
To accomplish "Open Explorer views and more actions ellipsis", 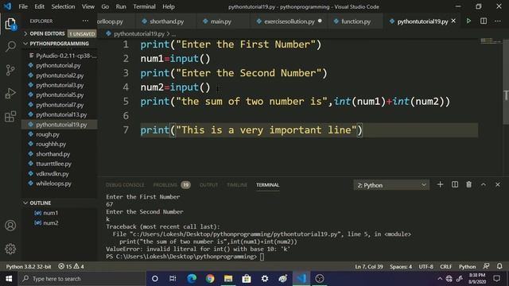I will point(85,21).
